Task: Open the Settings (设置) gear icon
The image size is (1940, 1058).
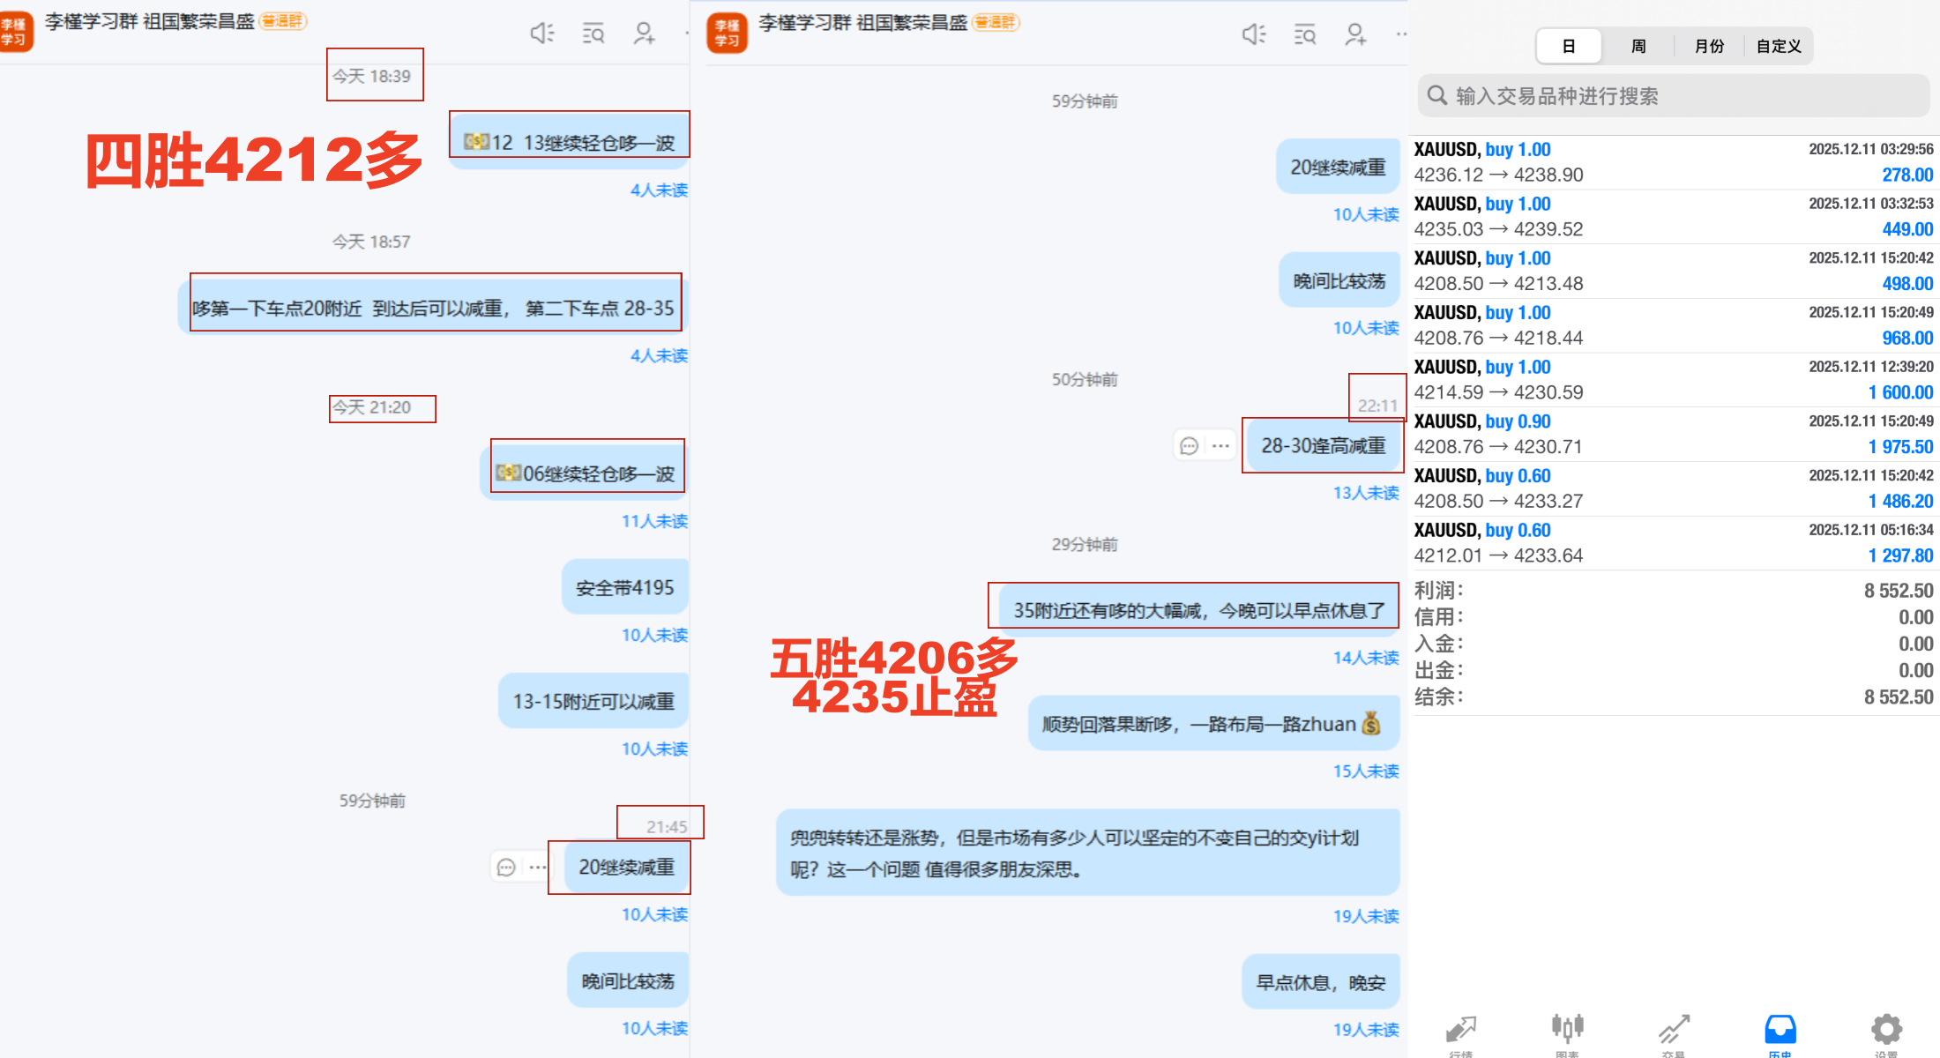Action: point(1886,1030)
